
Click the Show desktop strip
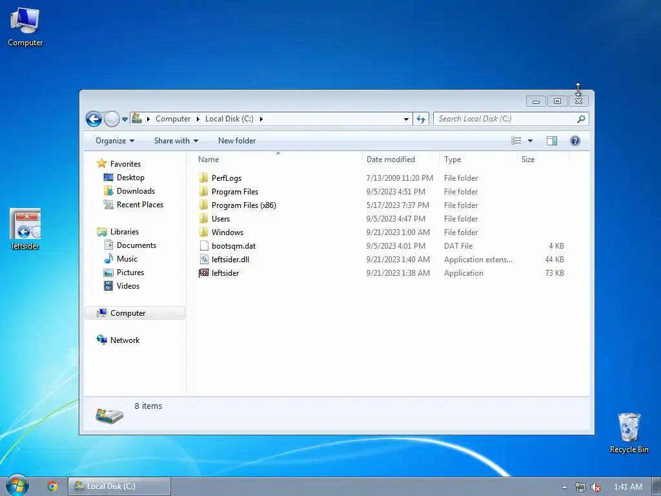656,487
